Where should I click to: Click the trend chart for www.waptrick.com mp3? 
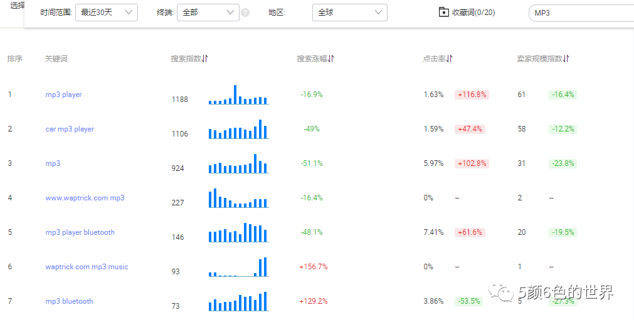click(x=238, y=198)
